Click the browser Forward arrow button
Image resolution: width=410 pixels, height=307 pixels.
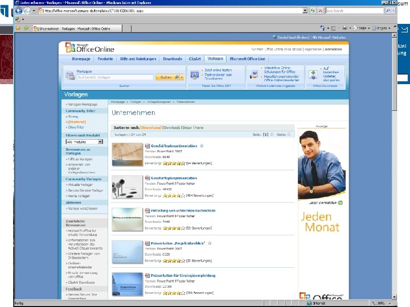(x=27, y=11)
